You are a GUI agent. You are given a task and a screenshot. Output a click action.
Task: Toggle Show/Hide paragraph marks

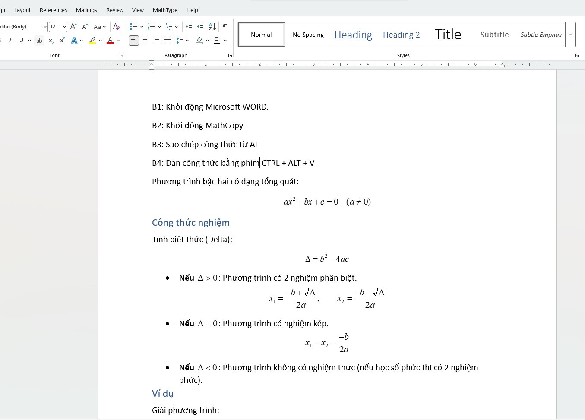225,27
